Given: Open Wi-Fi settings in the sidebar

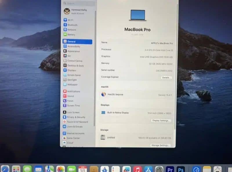Looking at the screenshot, I should pos(68,20).
